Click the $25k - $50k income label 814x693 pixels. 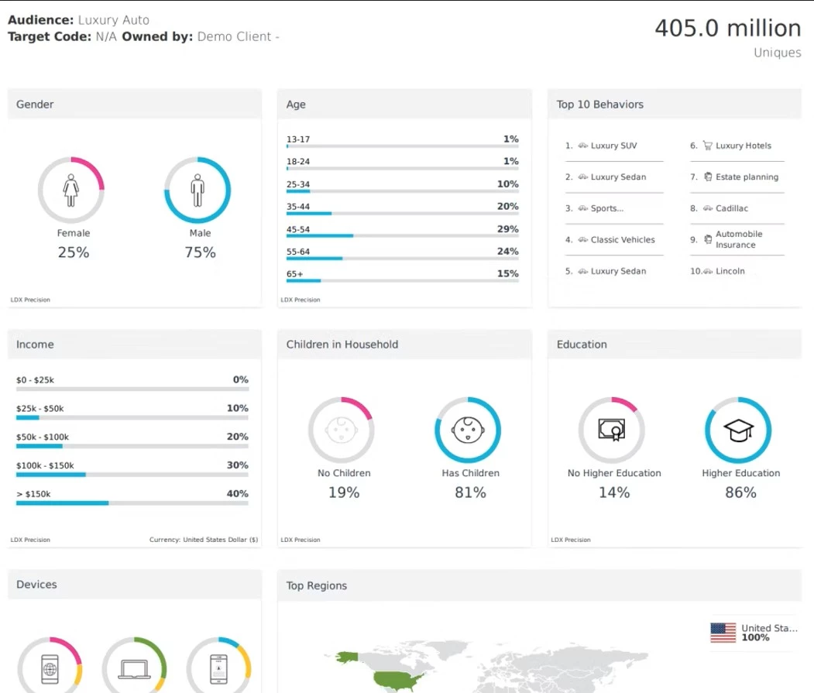point(40,408)
